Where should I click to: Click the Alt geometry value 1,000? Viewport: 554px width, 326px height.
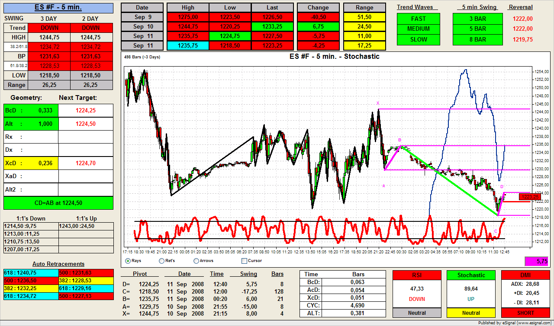click(x=45, y=124)
